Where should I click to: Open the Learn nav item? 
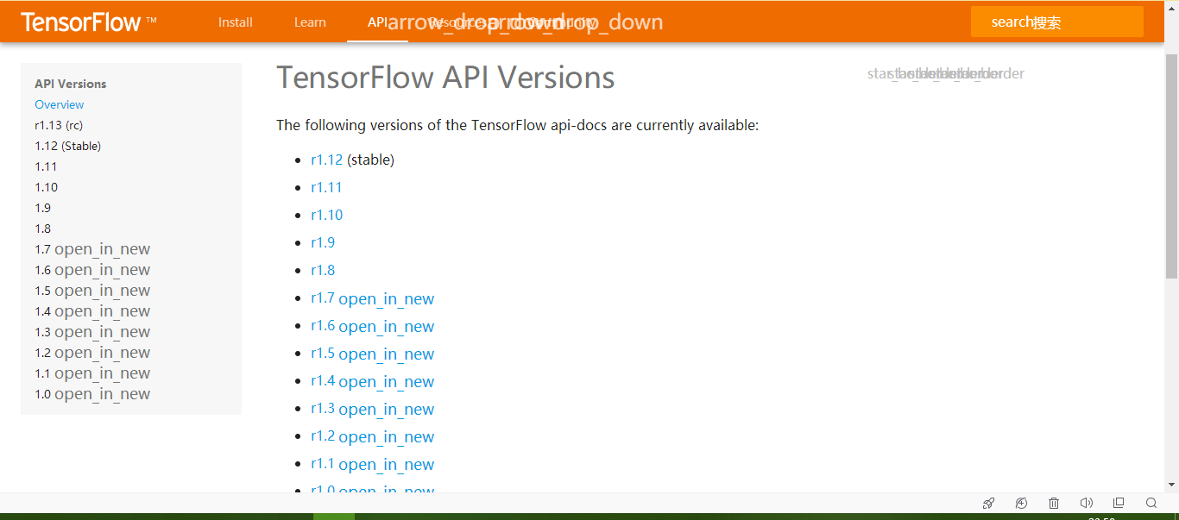click(x=310, y=22)
